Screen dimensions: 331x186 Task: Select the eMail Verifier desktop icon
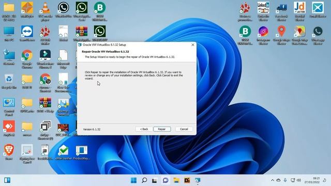pyautogui.click(x=63, y=150)
